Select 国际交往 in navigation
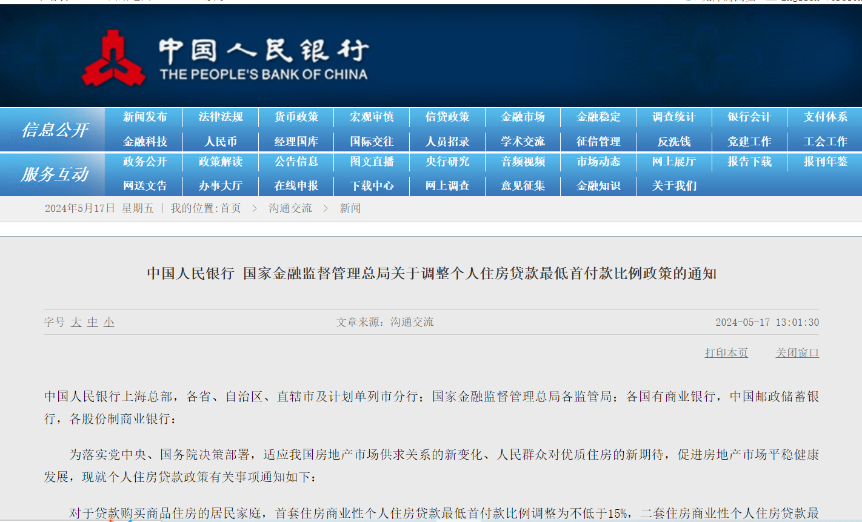862x522 pixels. 372,142
